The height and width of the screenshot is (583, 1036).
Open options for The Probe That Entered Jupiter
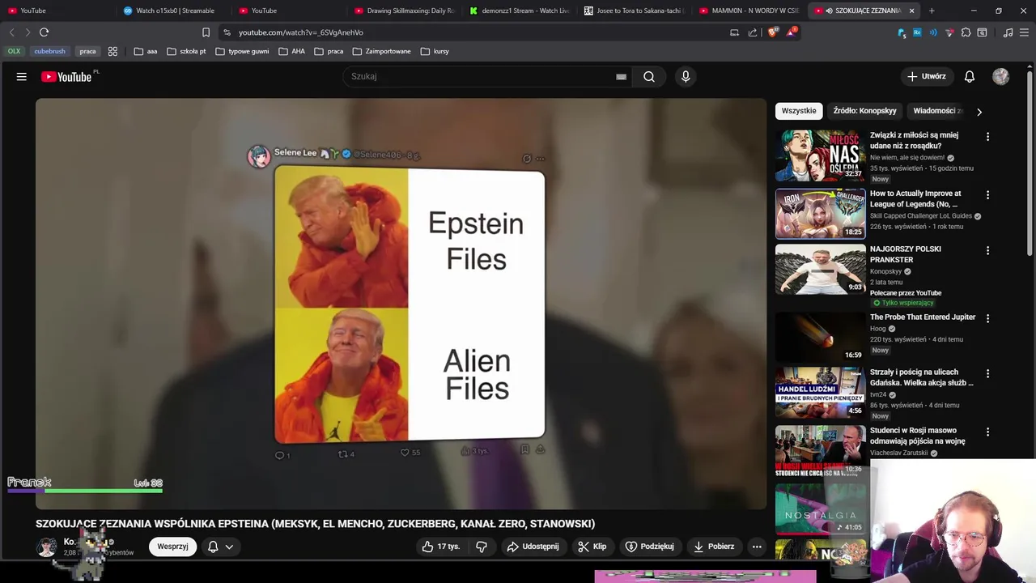tap(987, 318)
